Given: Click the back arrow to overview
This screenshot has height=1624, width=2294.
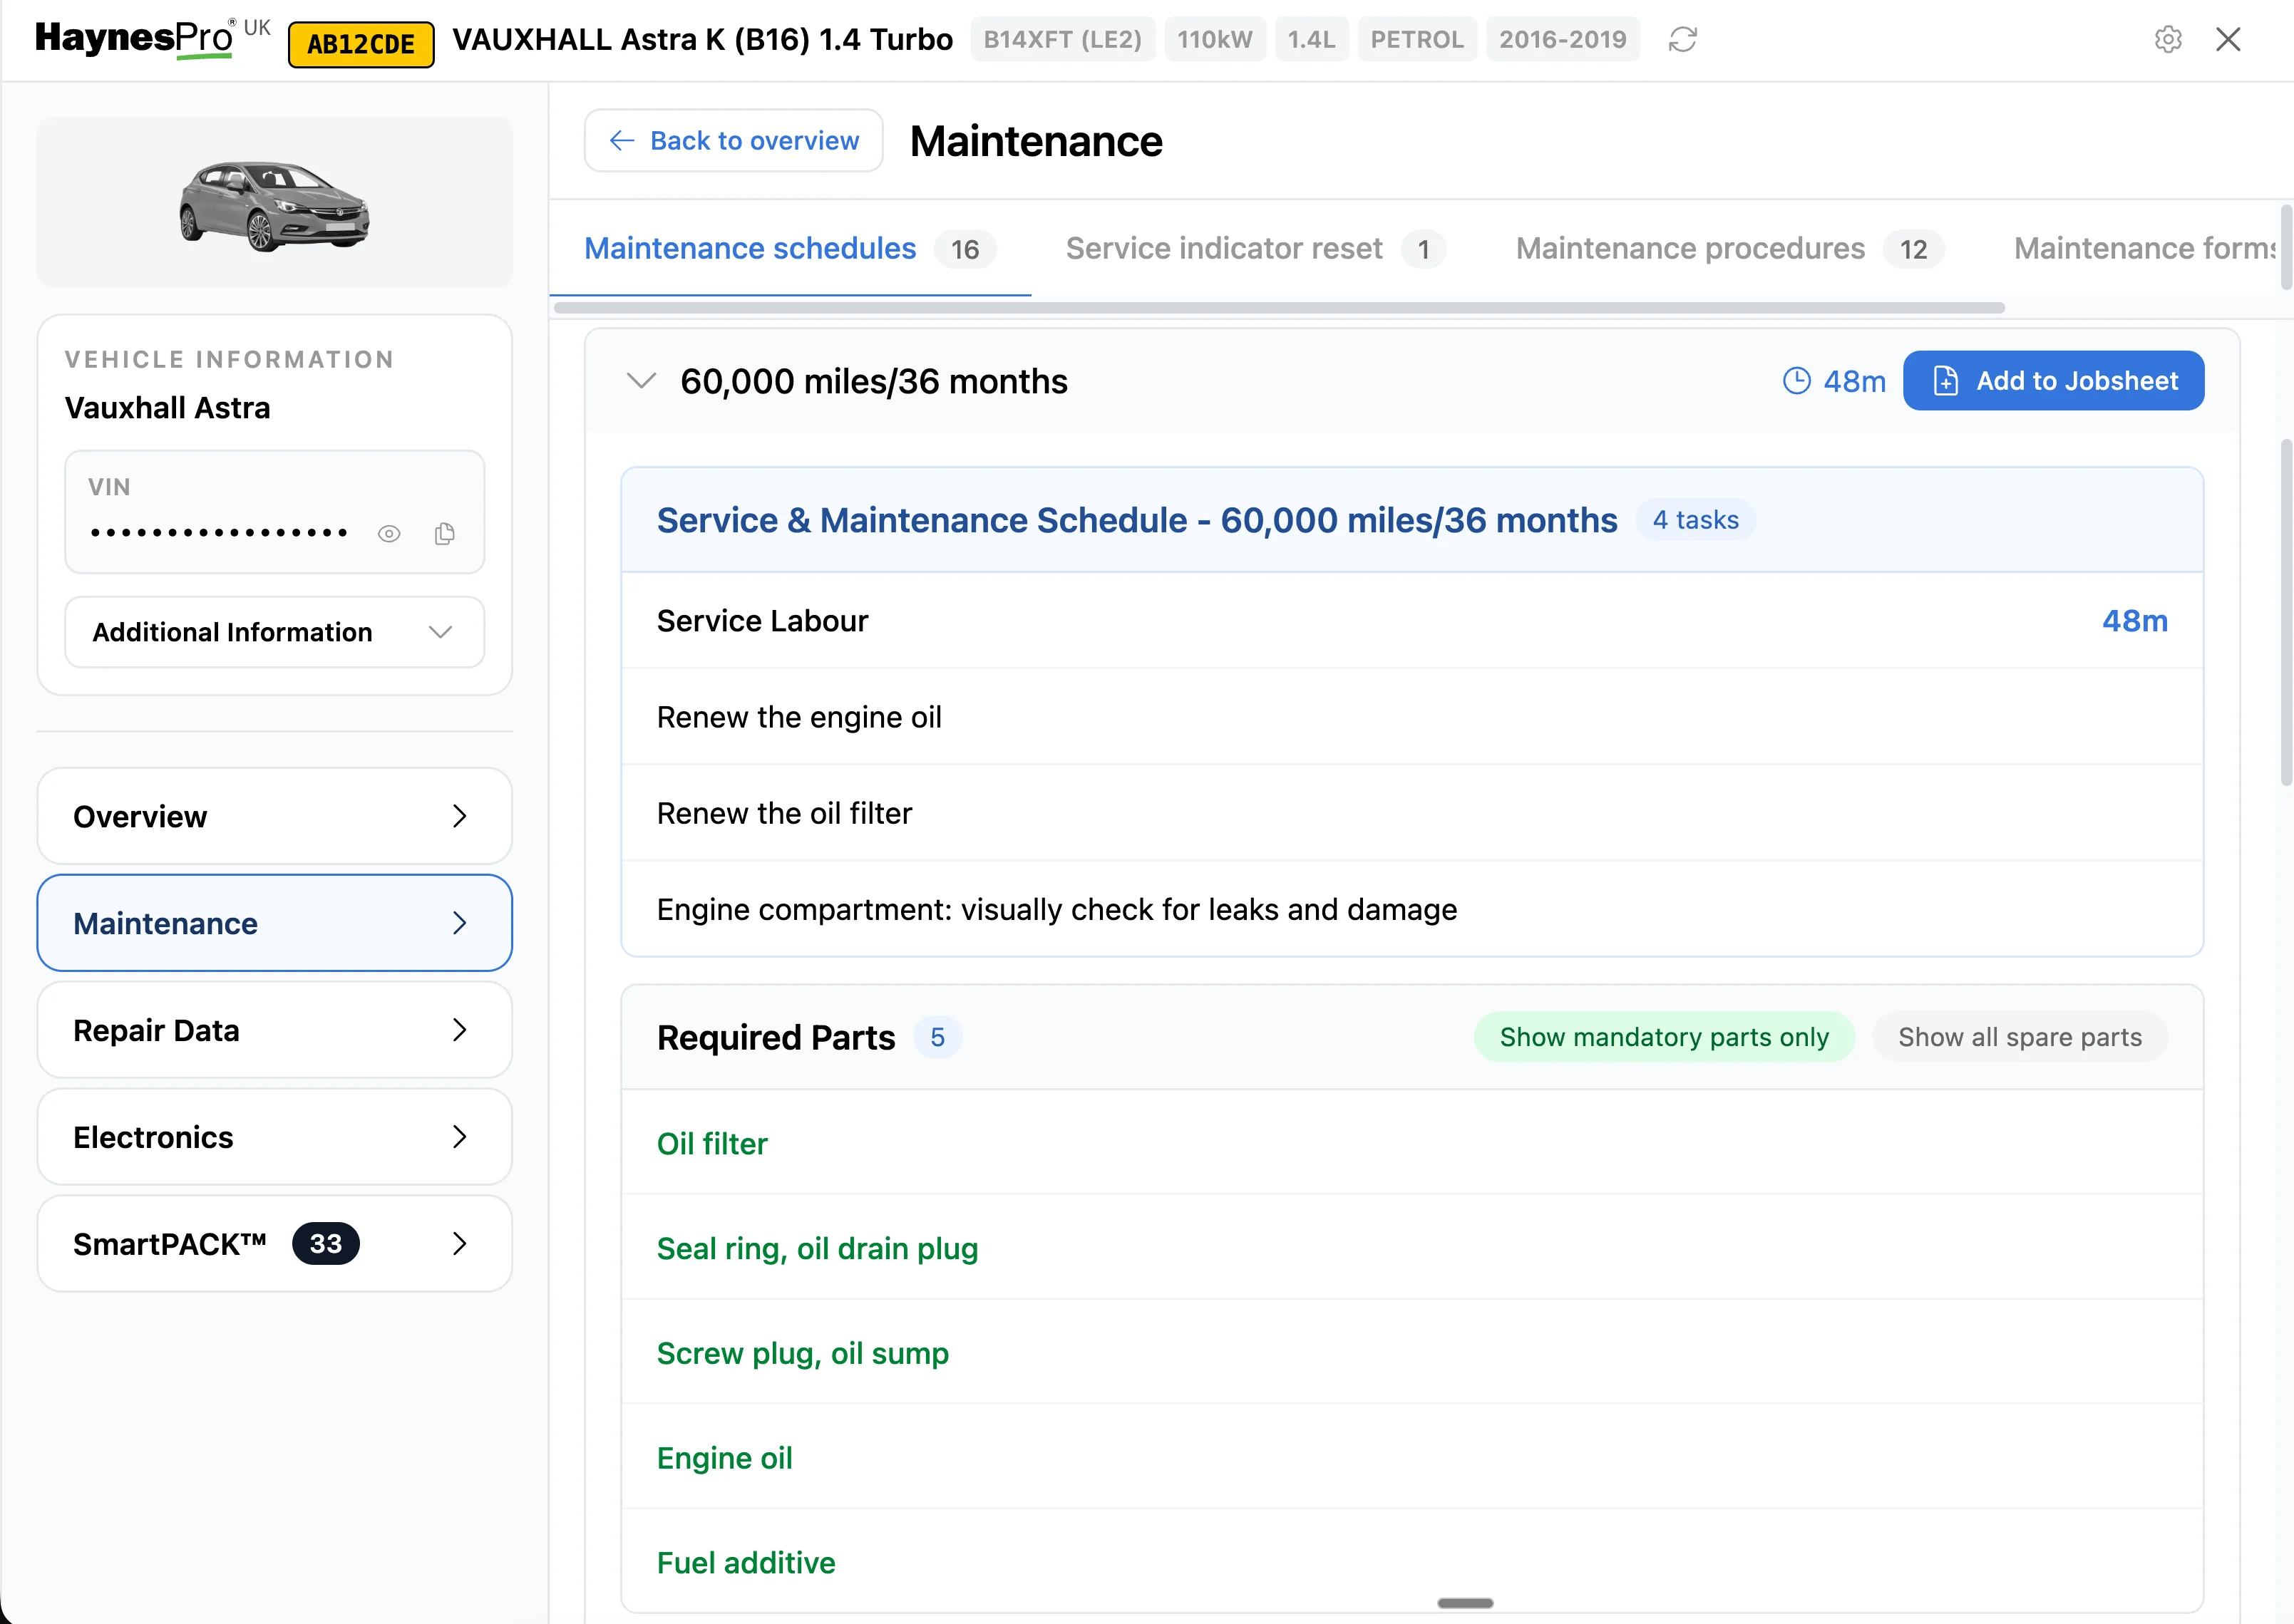Looking at the screenshot, I should [x=622, y=140].
